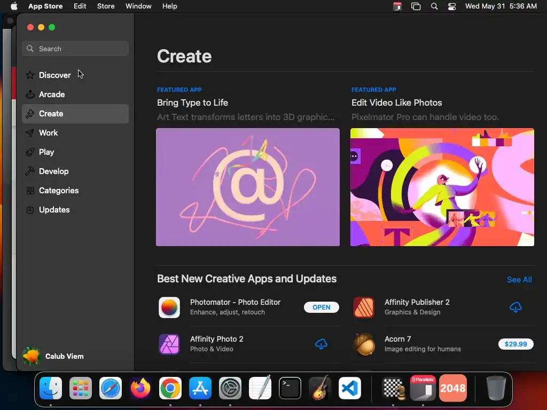Buy Acorn 7 for $29.99
This screenshot has width=547, height=410.
click(x=515, y=344)
